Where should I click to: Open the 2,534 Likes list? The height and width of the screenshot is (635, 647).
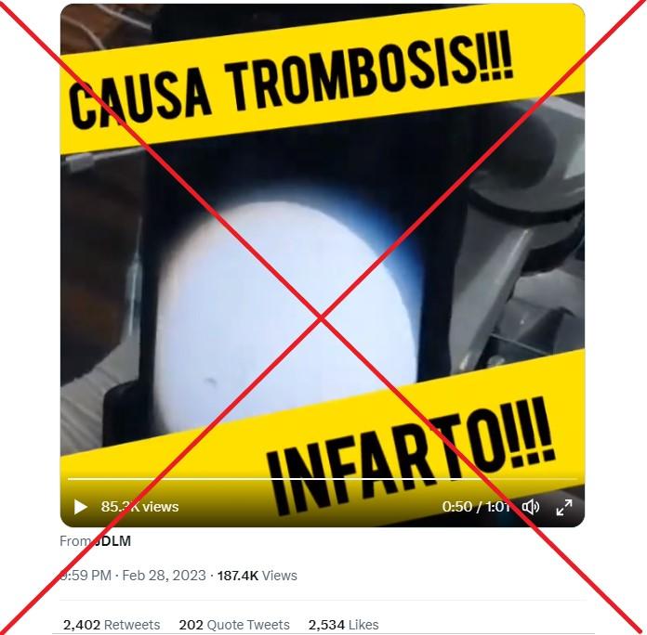pos(343,625)
